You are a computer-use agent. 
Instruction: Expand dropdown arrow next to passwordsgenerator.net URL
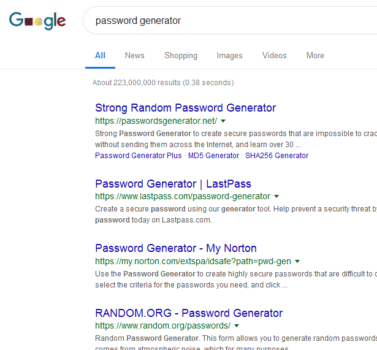click(x=223, y=121)
